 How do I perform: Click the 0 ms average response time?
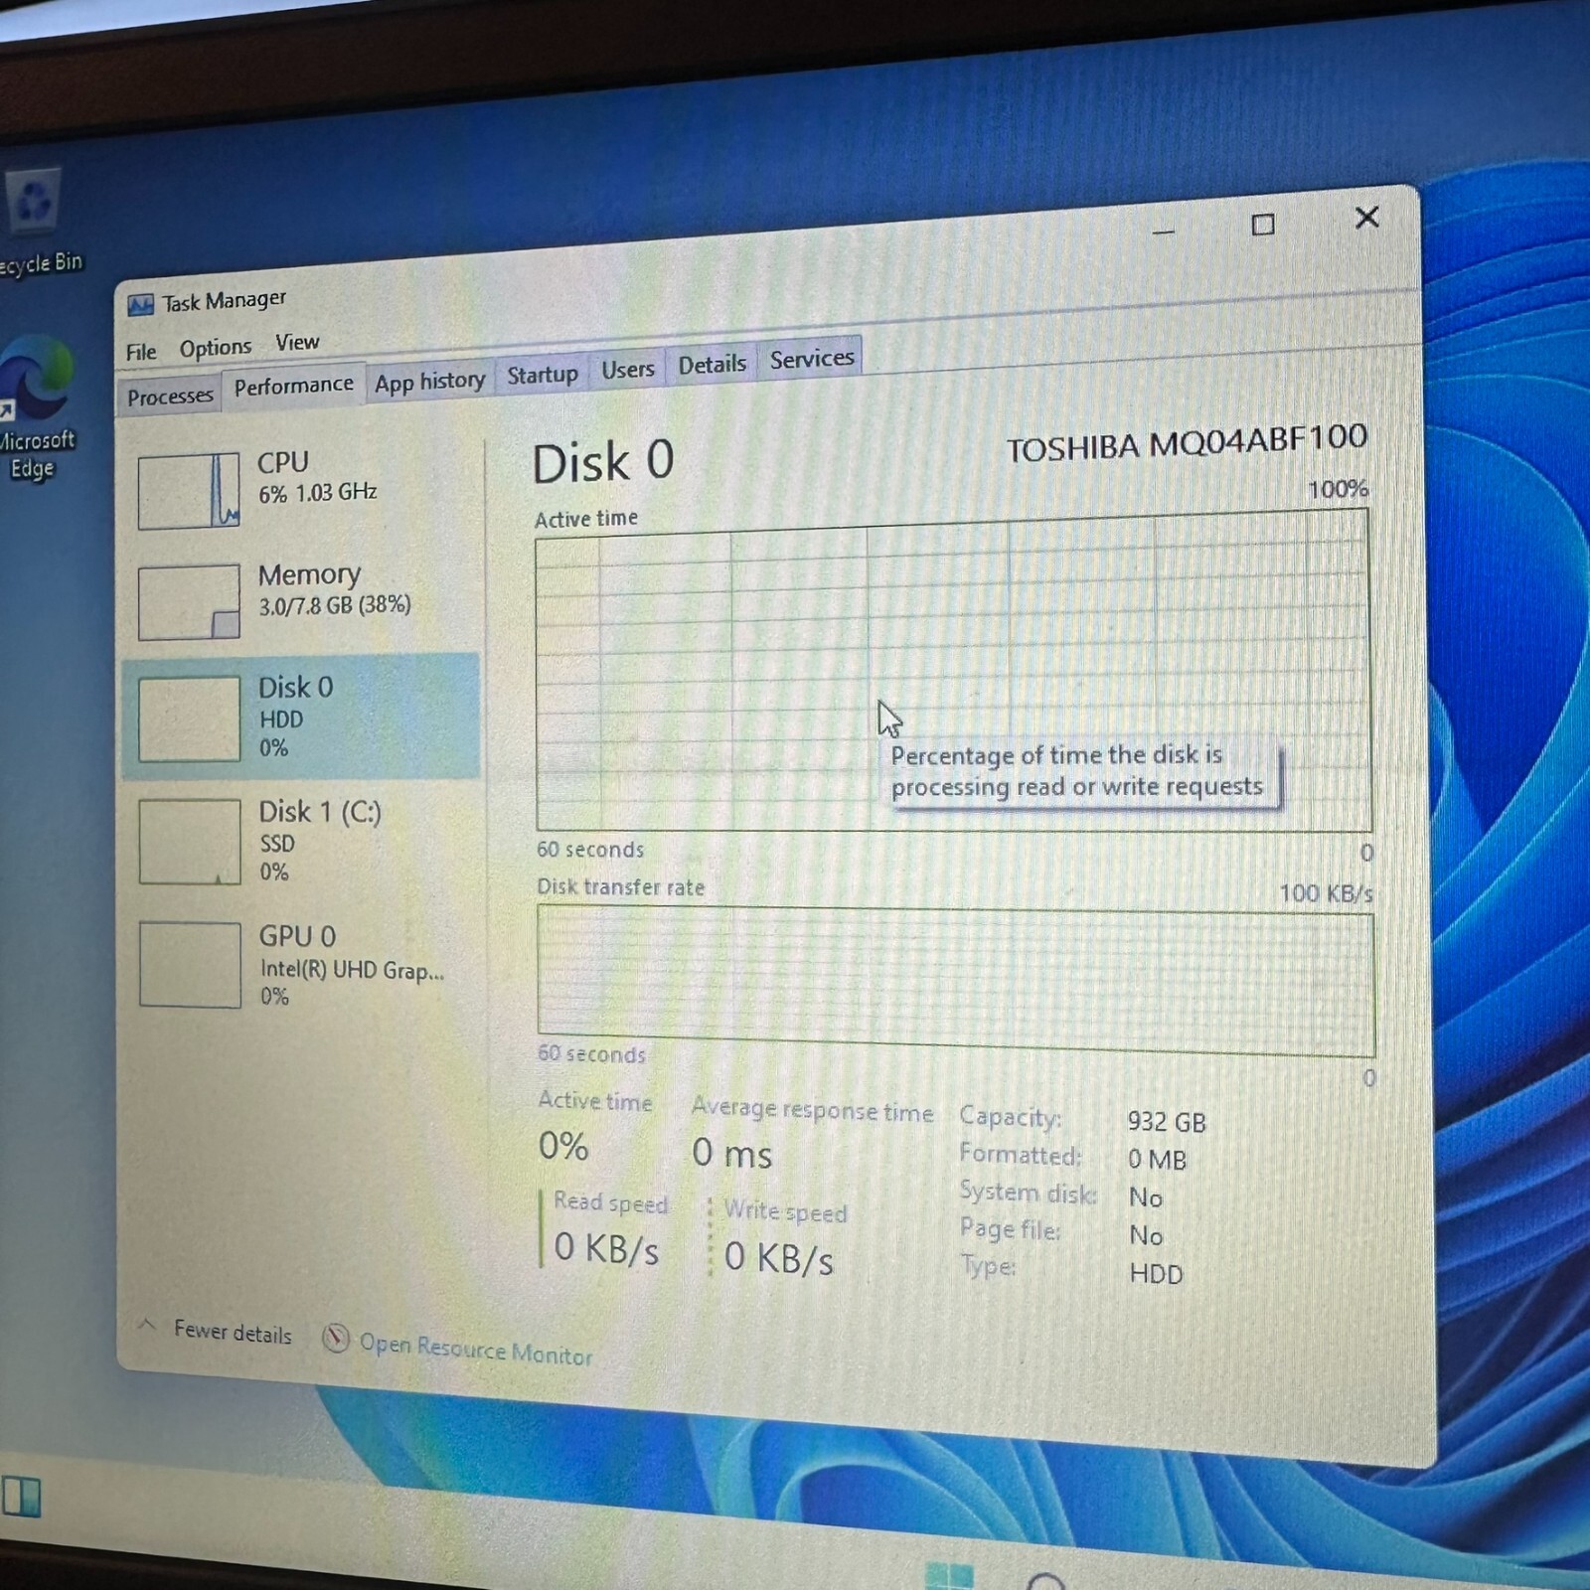[732, 1154]
